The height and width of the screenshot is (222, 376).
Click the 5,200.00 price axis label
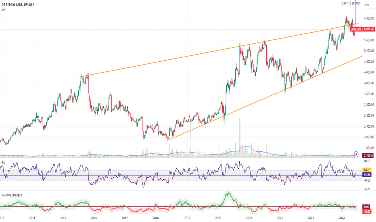pyautogui.click(x=369, y=51)
